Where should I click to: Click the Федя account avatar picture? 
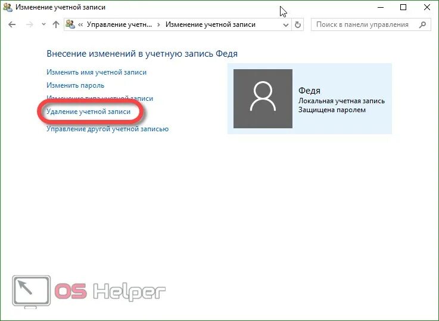263,98
